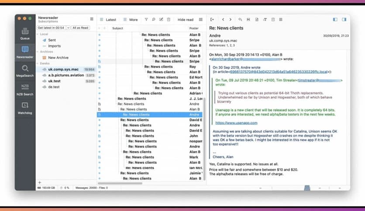The height and width of the screenshot is (211, 365).
Task: Open the Latest view menu
Action: tap(108, 20)
